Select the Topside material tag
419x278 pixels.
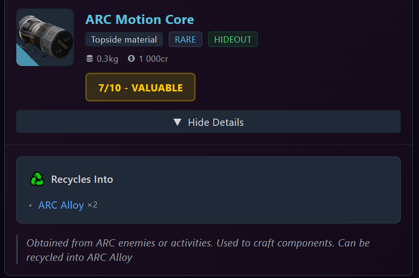(x=124, y=40)
